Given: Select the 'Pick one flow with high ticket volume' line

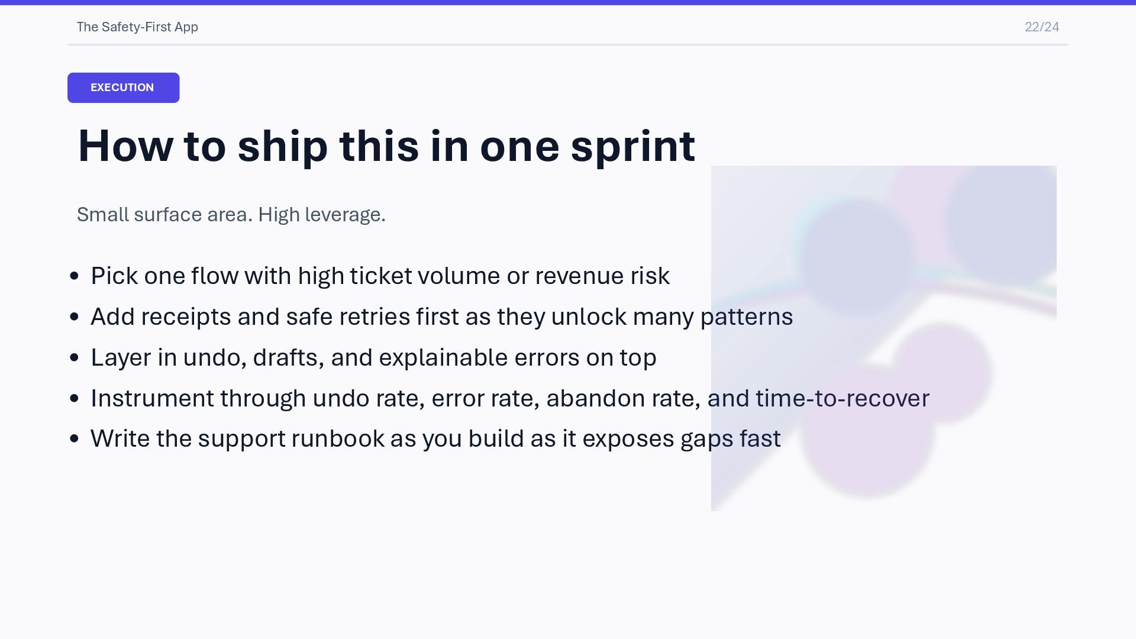Looking at the screenshot, I should point(380,276).
